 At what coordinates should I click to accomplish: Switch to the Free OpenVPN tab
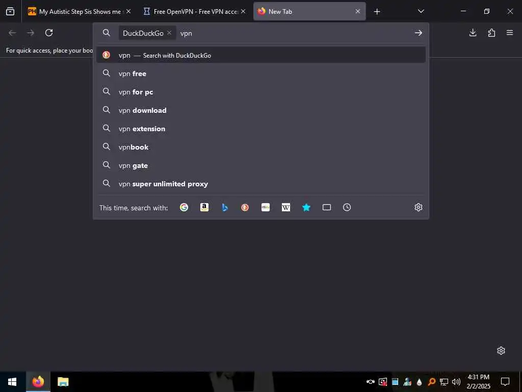(194, 11)
